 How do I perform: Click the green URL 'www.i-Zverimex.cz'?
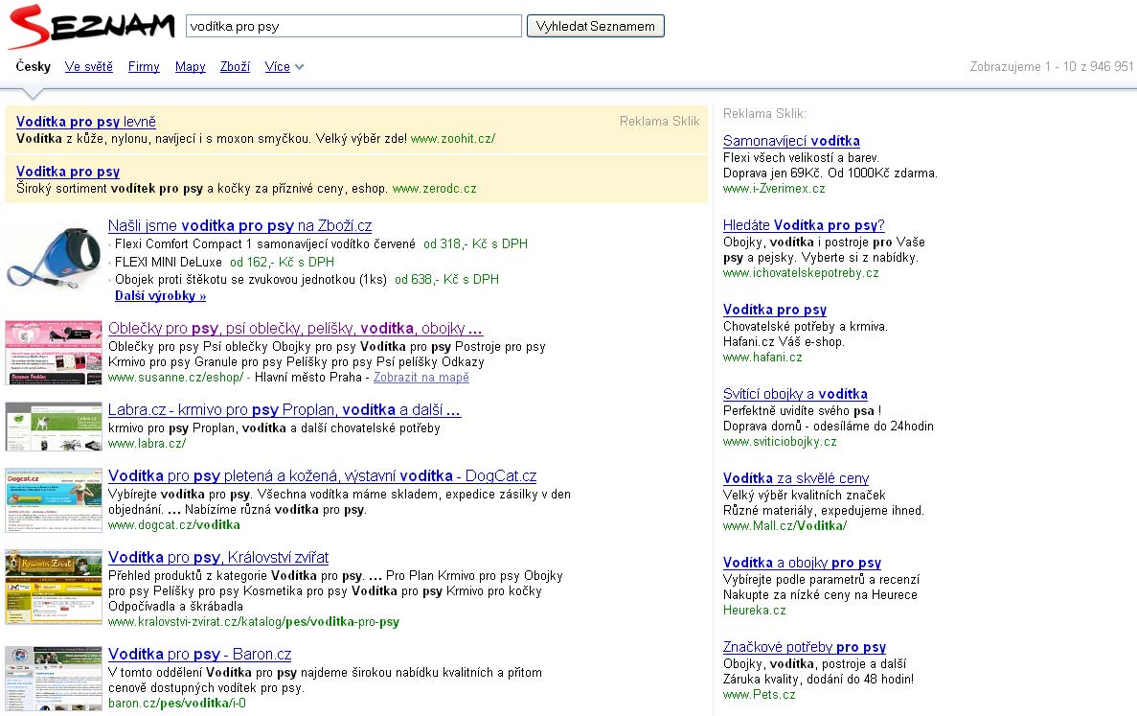point(774,189)
